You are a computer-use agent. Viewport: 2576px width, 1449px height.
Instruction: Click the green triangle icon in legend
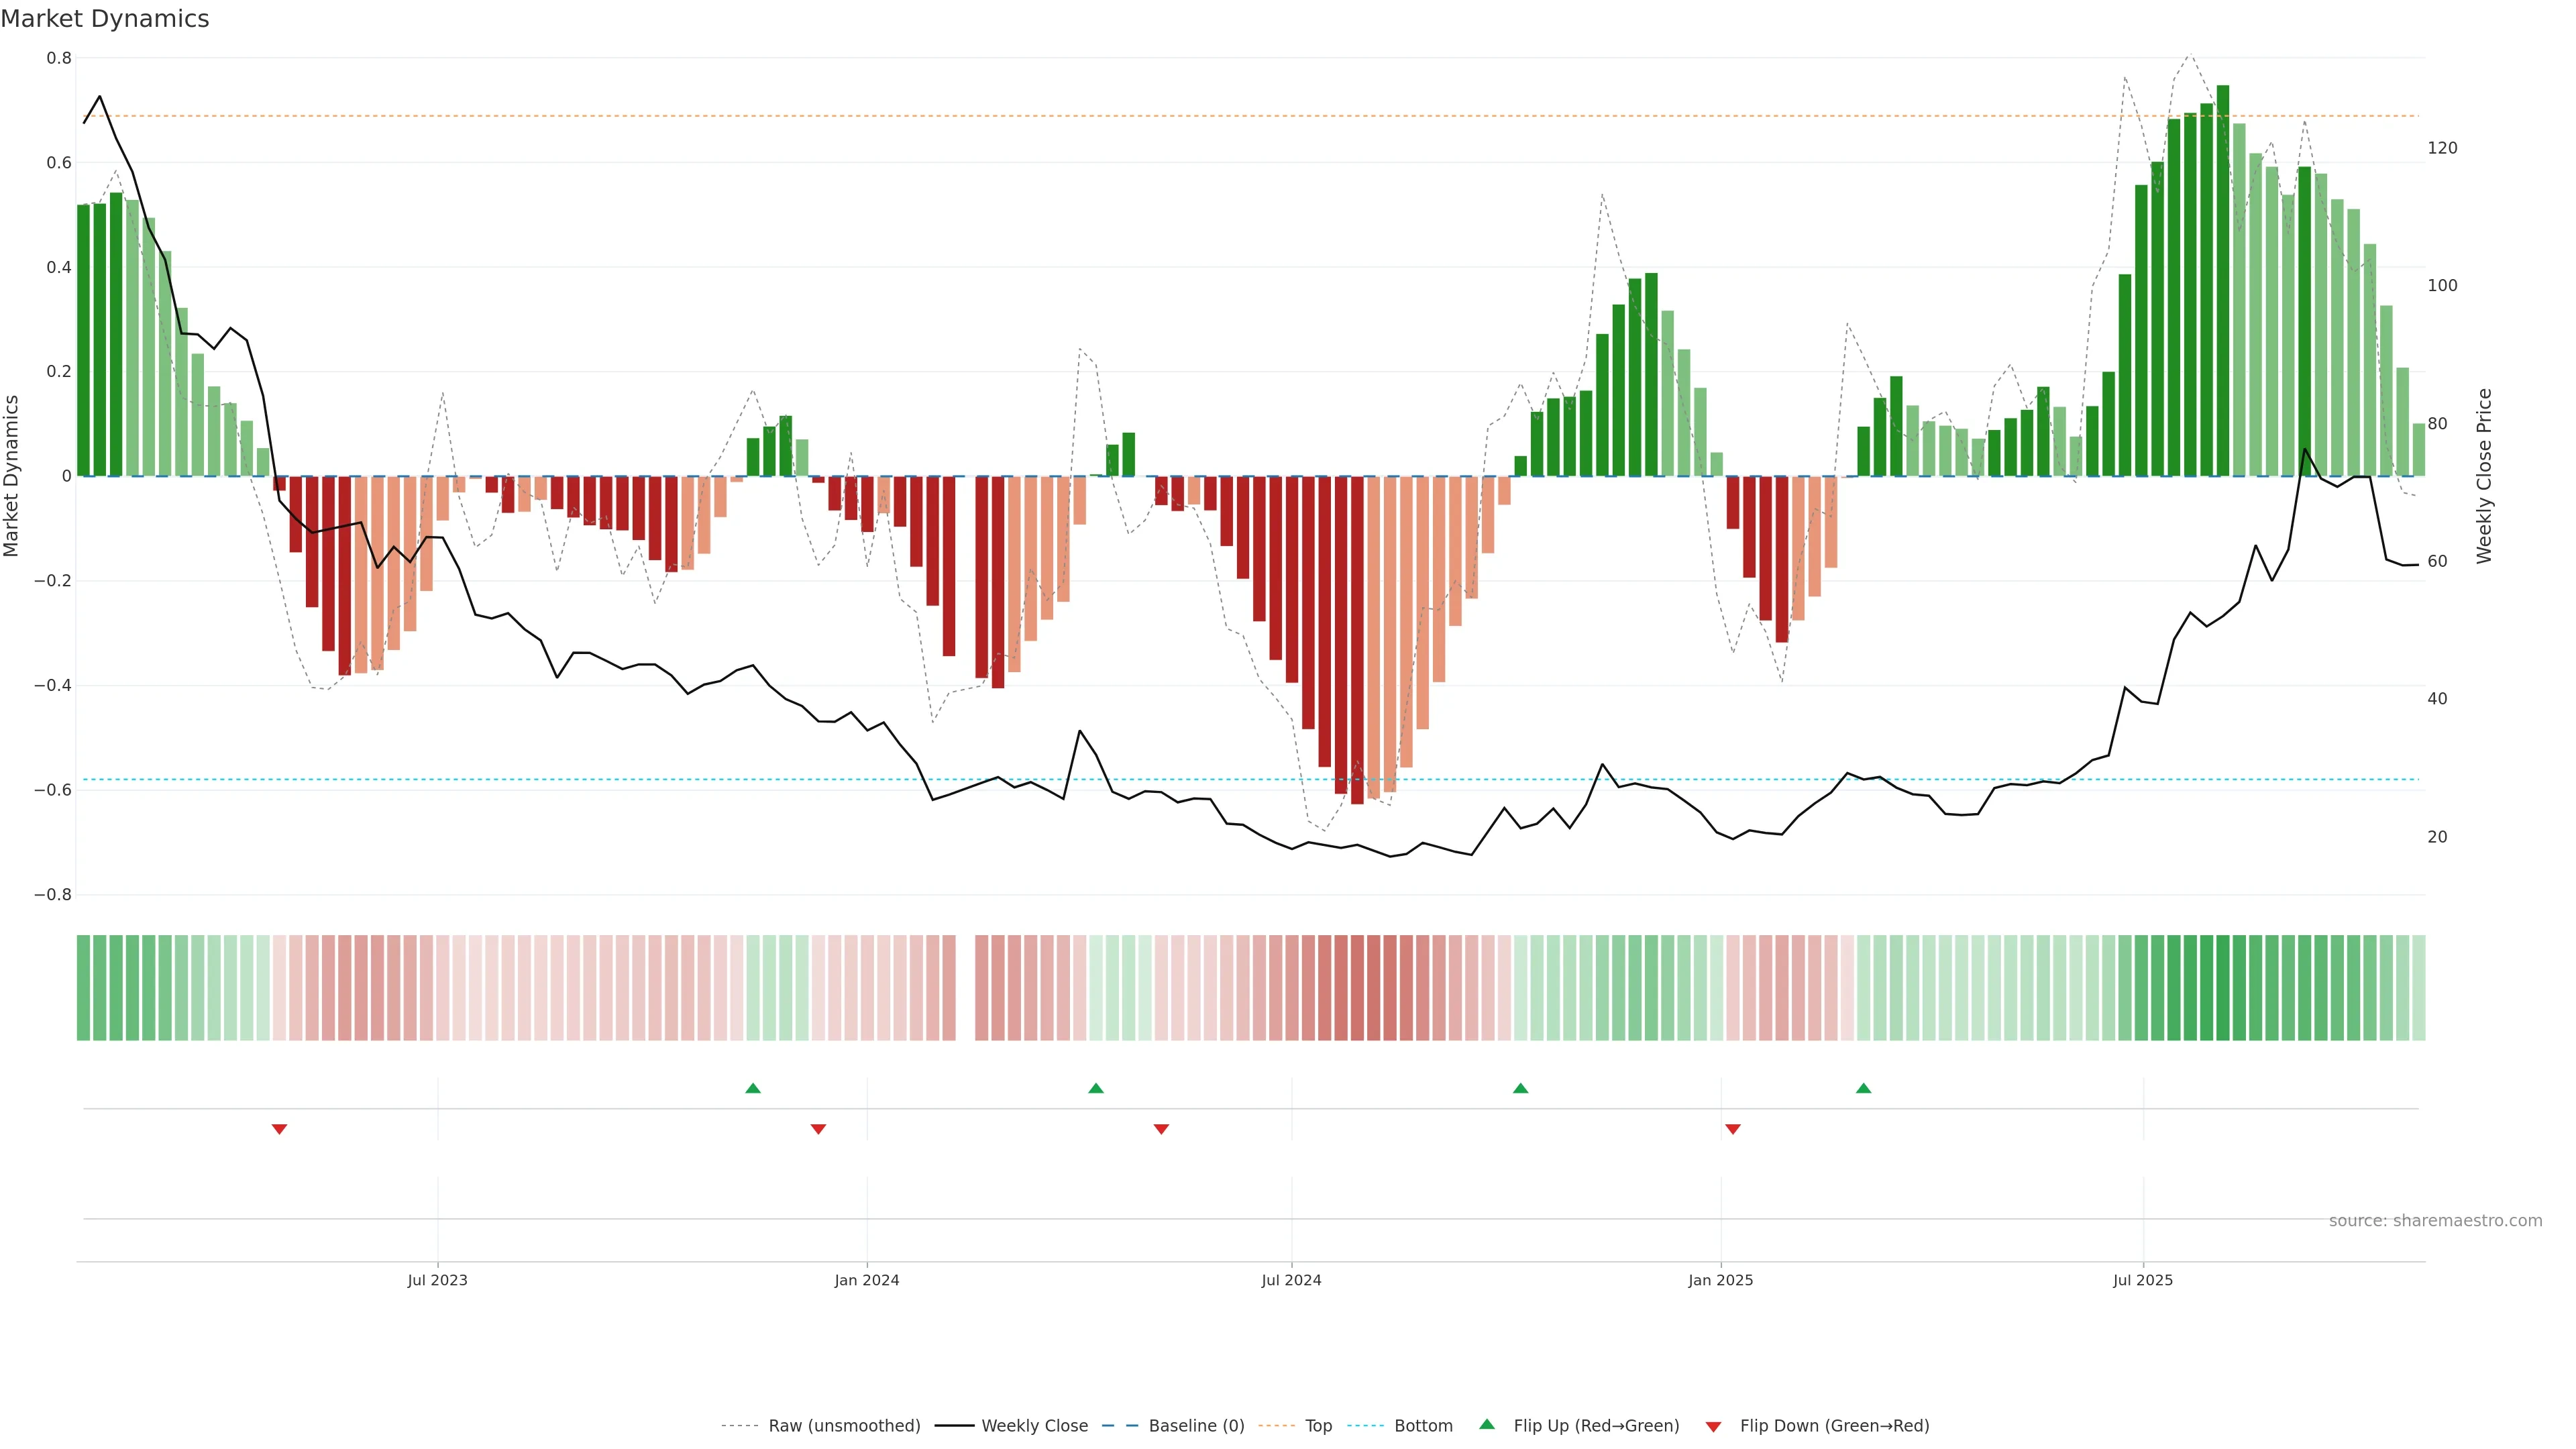[x=1487, y=1424]
